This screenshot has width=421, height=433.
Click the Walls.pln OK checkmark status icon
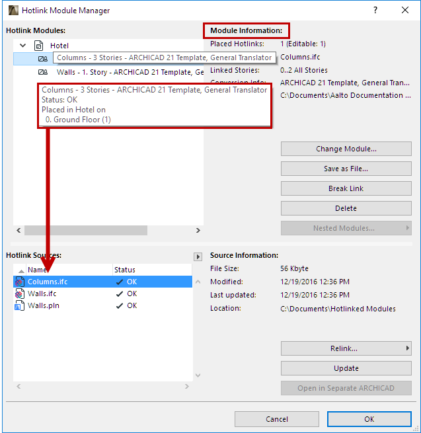pyautogui.click(x=120, y=306)
